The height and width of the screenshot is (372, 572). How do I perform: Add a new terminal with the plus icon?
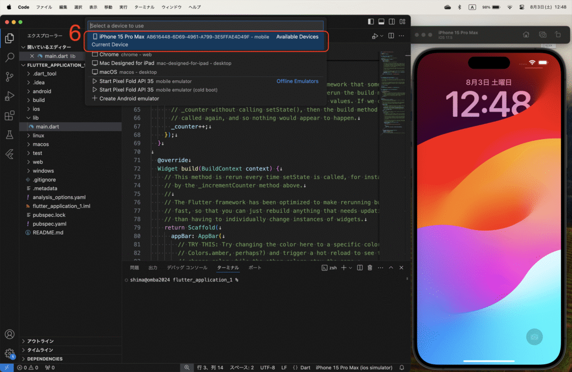[344, 268]
